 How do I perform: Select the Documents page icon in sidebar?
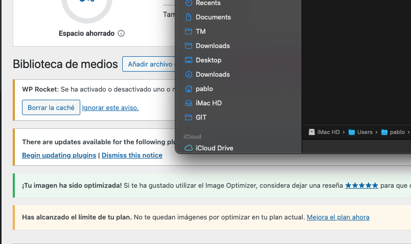tap(189, 17)
